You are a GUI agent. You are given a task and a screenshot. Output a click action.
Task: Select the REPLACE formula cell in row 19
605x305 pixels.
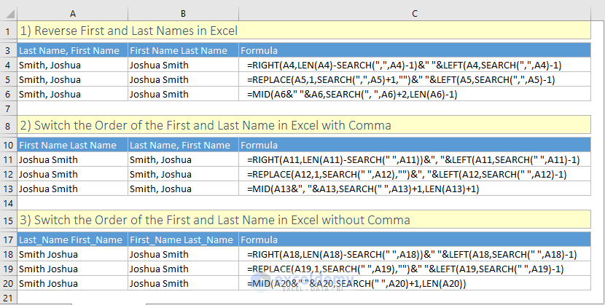click(x=415, y=269)
